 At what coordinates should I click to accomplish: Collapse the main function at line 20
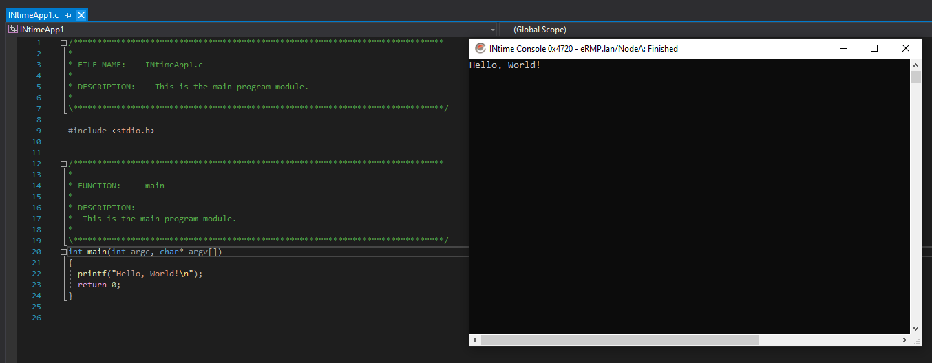tap(63, 252)
